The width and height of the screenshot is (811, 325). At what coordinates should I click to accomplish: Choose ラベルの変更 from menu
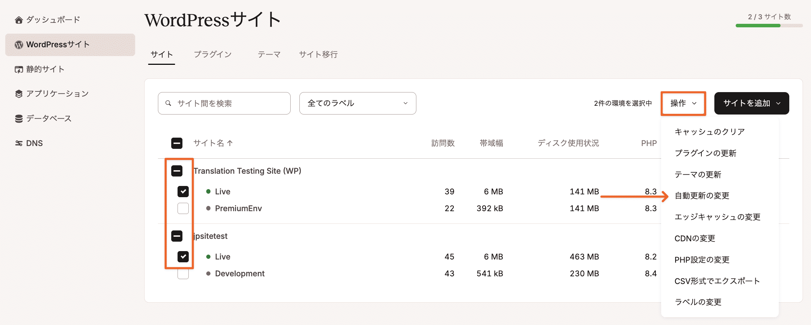click(x=698, y=302)
